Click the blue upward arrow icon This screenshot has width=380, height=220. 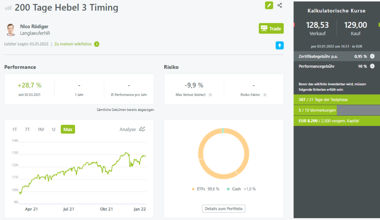pos(280,45)
